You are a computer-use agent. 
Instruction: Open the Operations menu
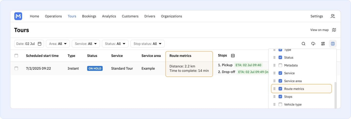click(x=53, y=16)
